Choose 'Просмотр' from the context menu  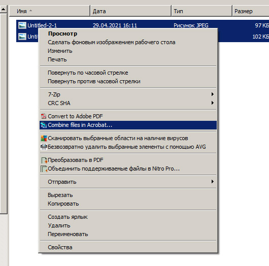coord(128,34)
